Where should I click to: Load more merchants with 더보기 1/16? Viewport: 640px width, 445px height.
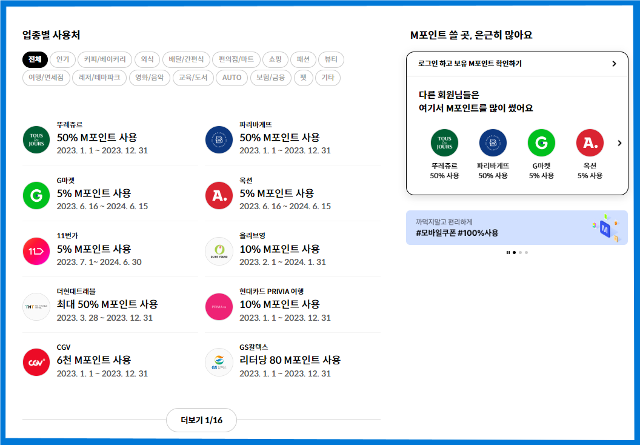201,420
